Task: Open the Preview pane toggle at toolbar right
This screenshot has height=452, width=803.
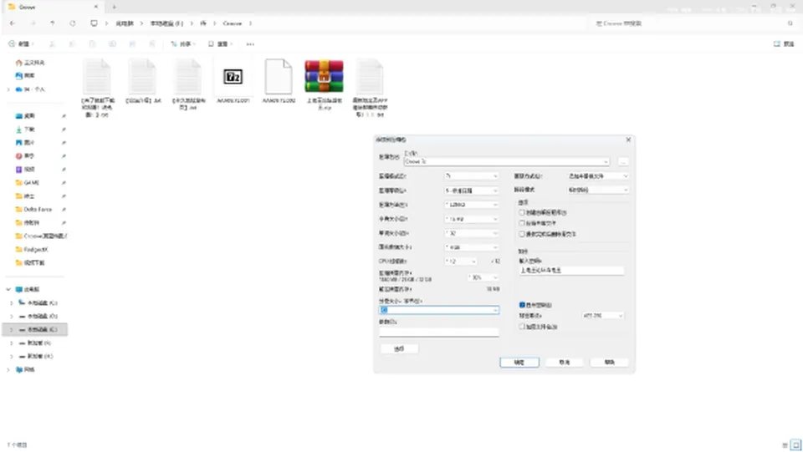Action: tap(784, 44)
